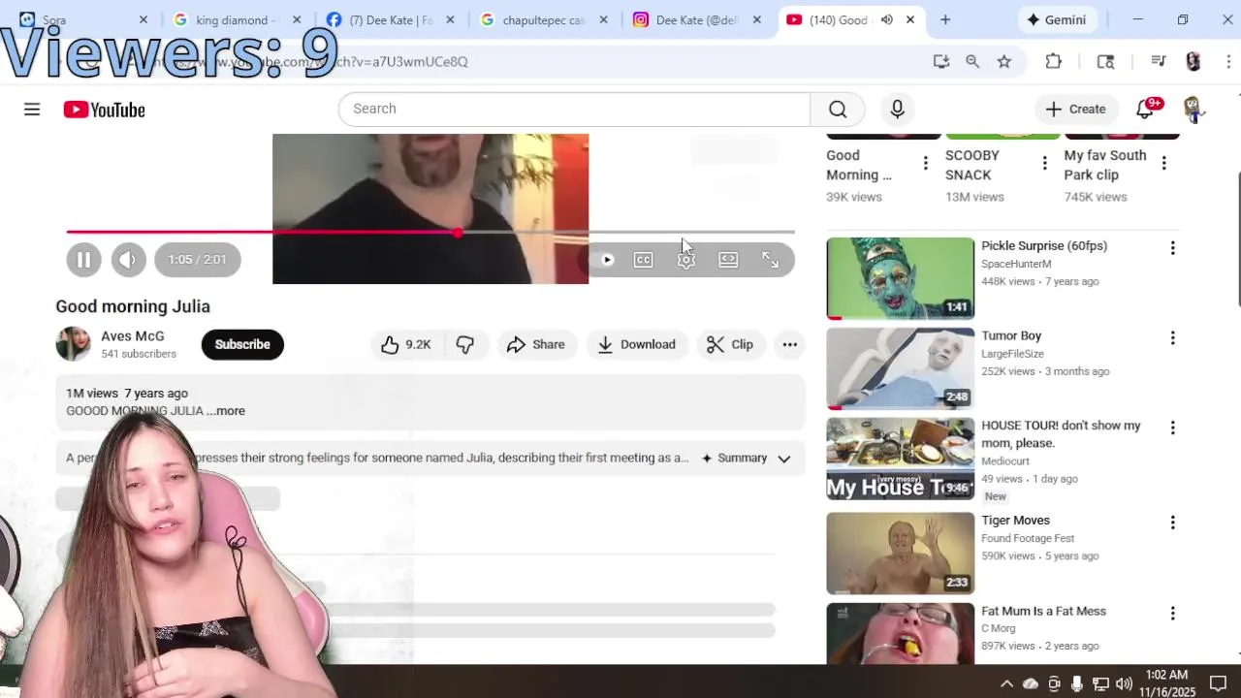
Task: Open options menu for Pickle Surprise
Action: coord(1172,248)
